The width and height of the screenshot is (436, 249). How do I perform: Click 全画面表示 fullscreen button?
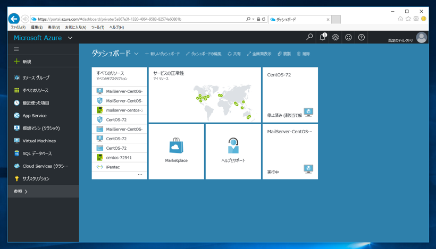click(259, 54)
